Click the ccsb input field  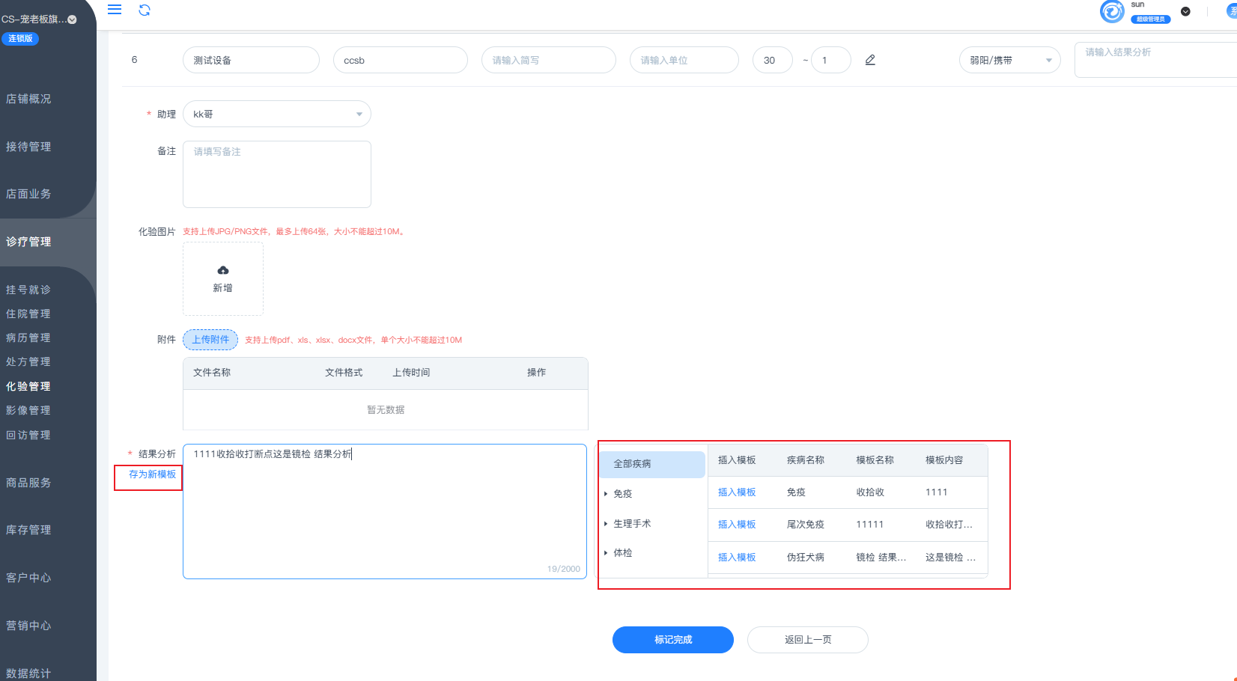click(401, 60)
